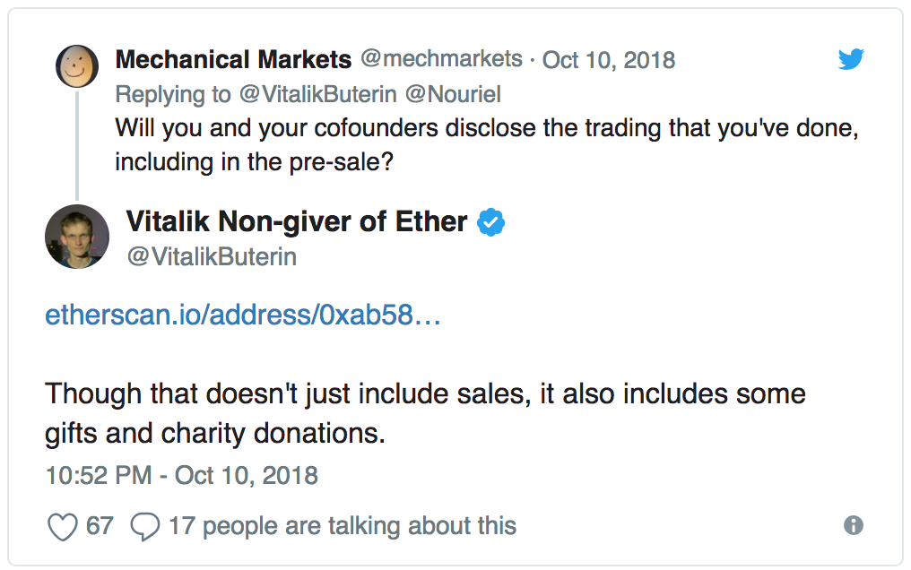Open "17 people are talking about this"

[x=342, y=526]
